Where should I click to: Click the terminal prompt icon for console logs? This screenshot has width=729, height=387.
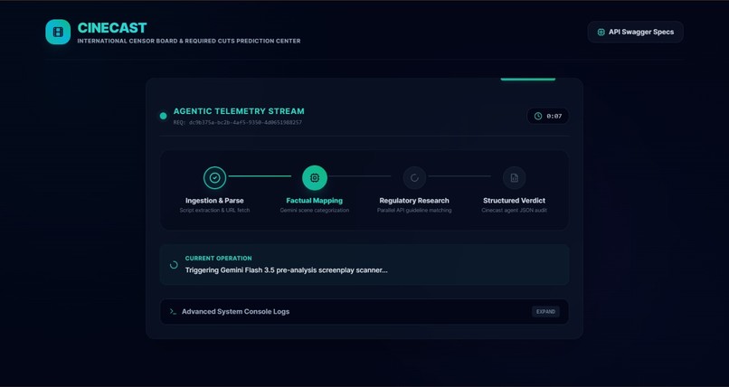173,312
